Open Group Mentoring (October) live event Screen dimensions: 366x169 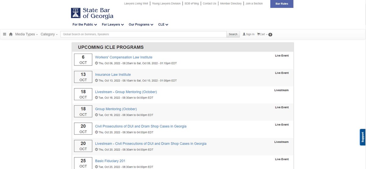tap(116, 109)
